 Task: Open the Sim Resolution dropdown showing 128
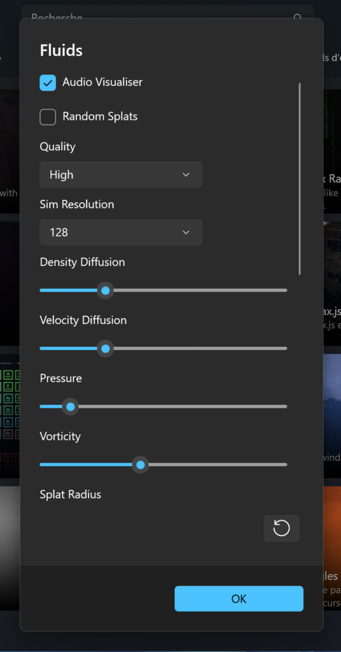point(121,232)
